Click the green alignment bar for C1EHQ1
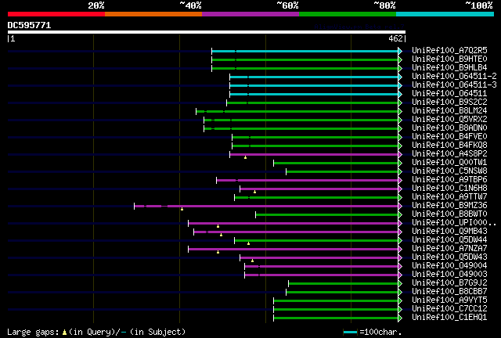Viewport: 501px width, 338px height. [x=336, y=318]
